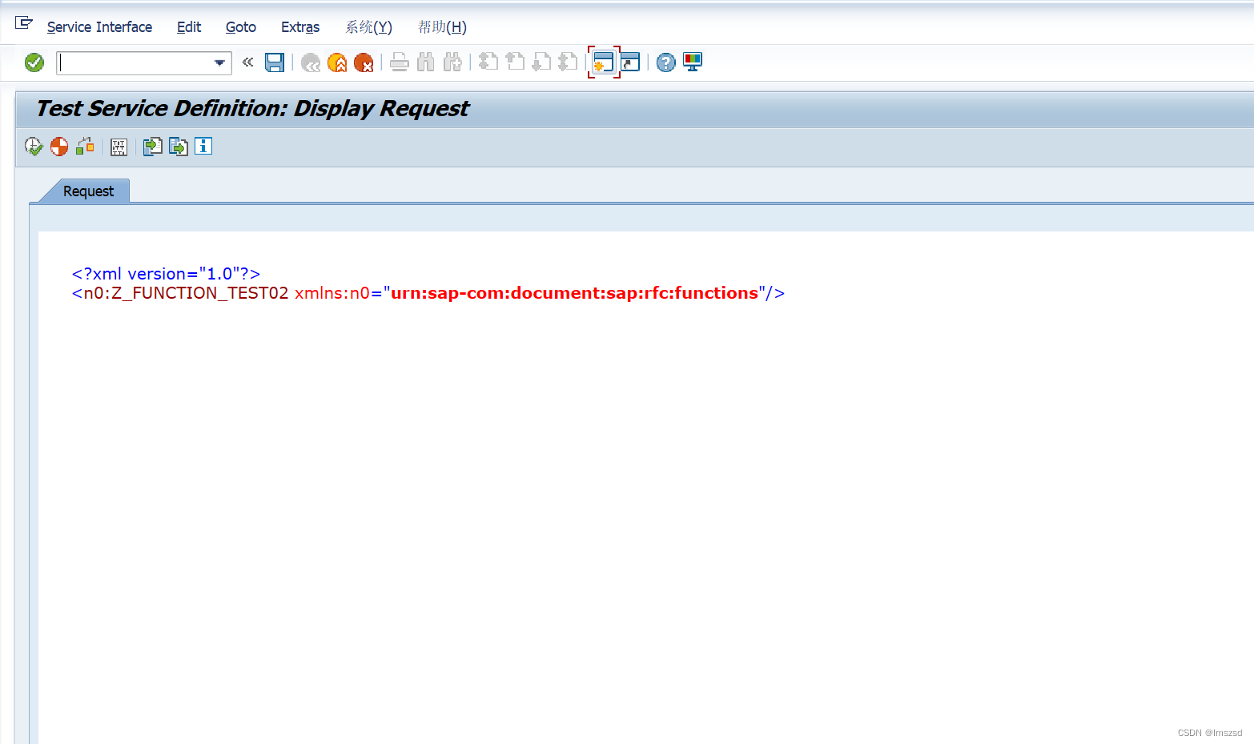
Task: Click the second green arrow document icon
Action: point(178,147)
